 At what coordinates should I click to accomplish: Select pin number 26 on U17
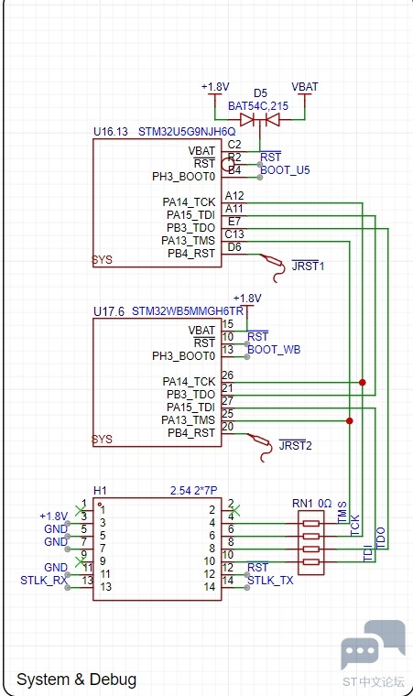pyautogui.click(x=227, y=375)
